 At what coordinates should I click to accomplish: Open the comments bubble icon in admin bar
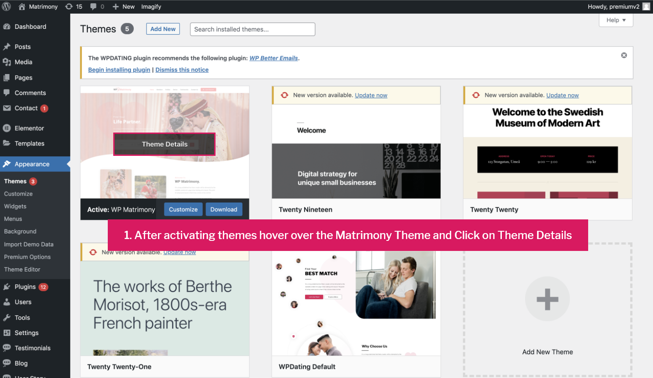click(93, 6)
